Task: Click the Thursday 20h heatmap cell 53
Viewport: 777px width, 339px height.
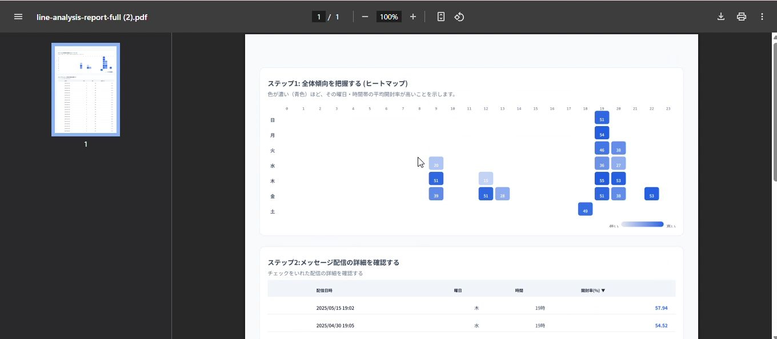Action: tap(618, 179)
